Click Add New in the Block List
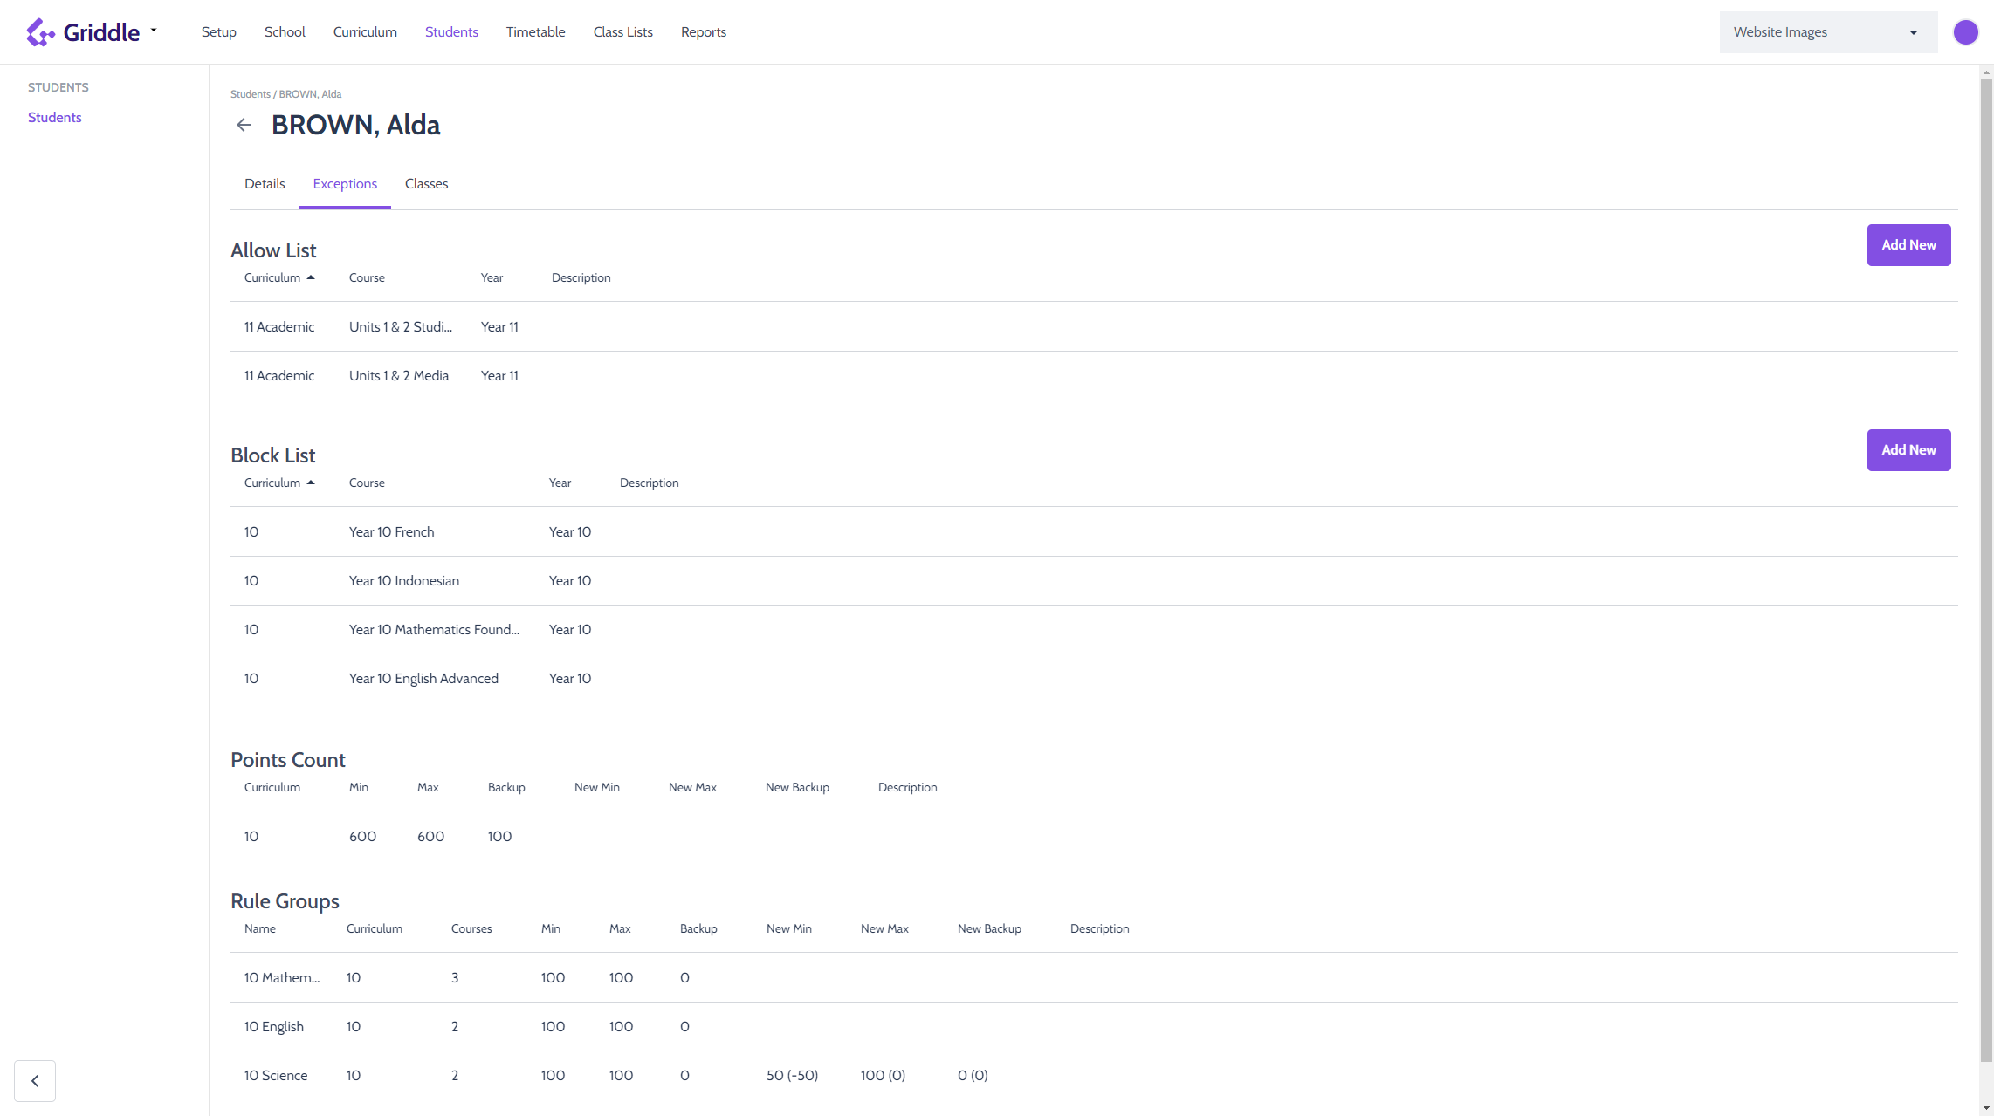The image size is (1994, 1116). pos(1908,450)
